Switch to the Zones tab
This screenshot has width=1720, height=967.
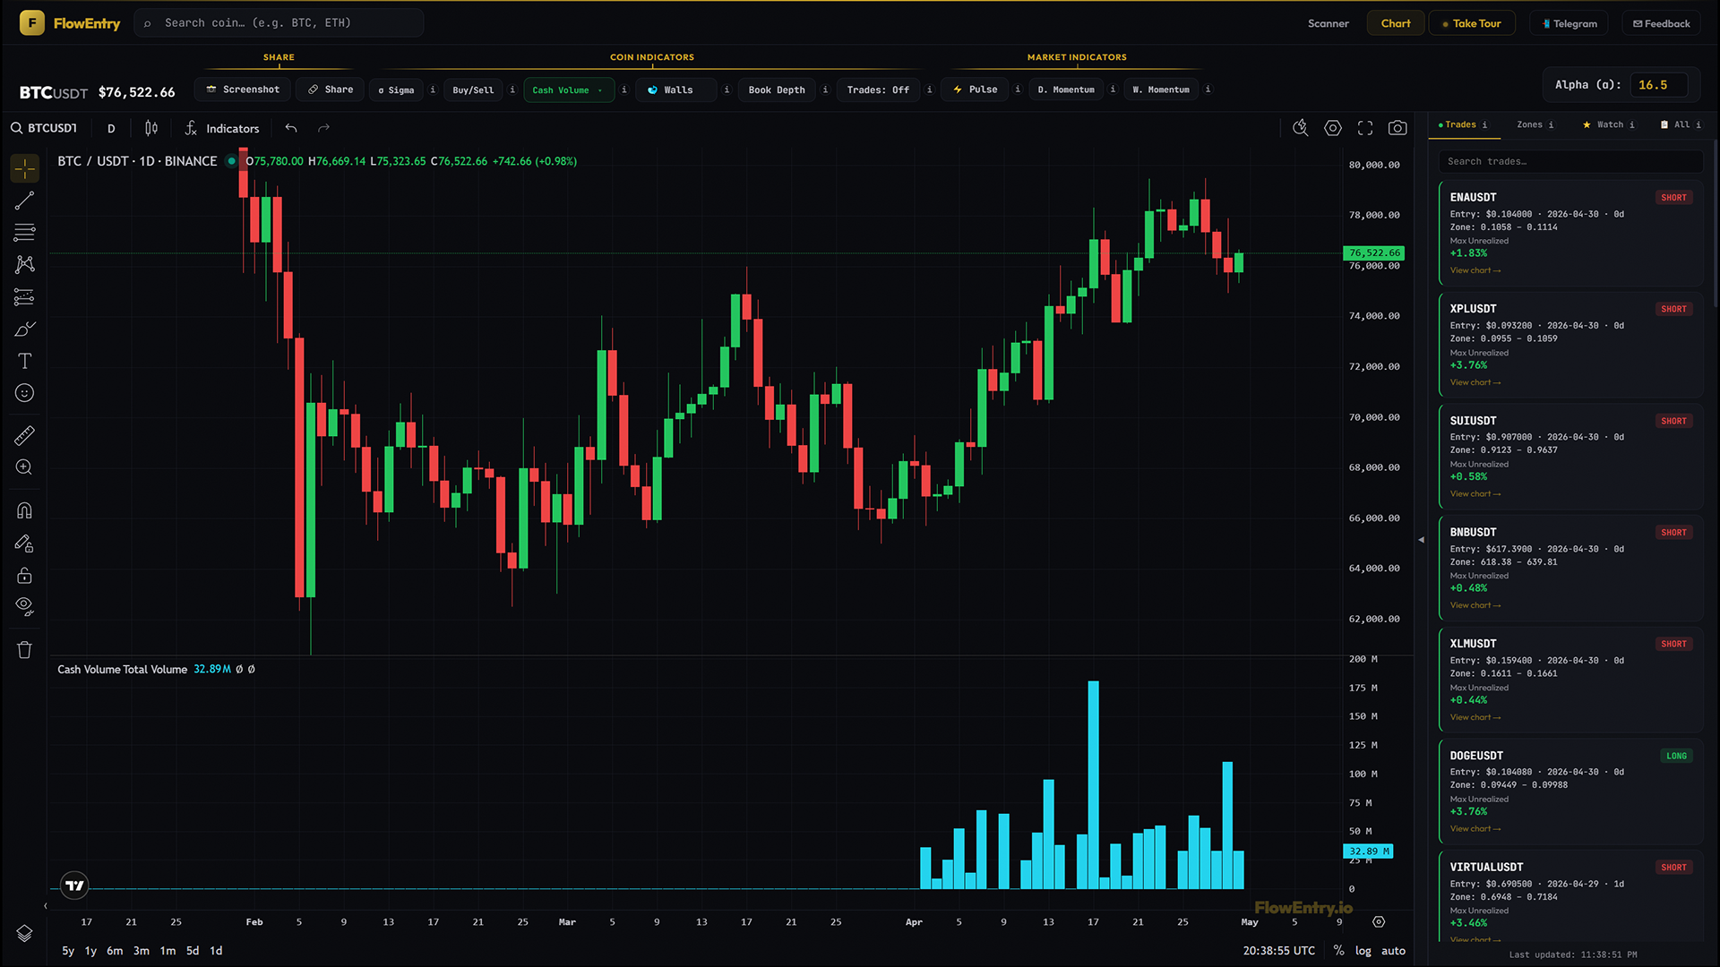pyautogui.click(x=1535, y=124)
